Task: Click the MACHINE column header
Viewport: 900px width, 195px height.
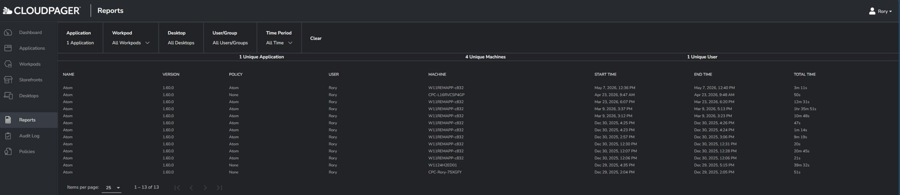Action: tap(437, 74)
